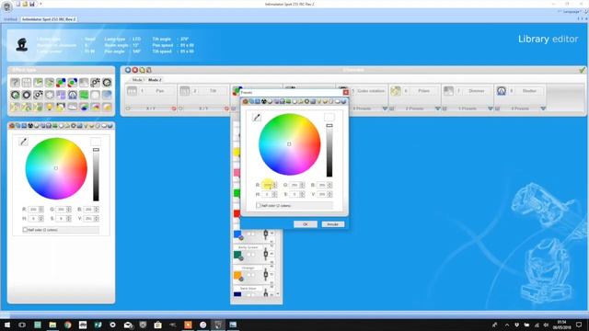The image size is (589, 331).
Task: Pick the lightbulb effect type icon
Action: coord(49,107)
